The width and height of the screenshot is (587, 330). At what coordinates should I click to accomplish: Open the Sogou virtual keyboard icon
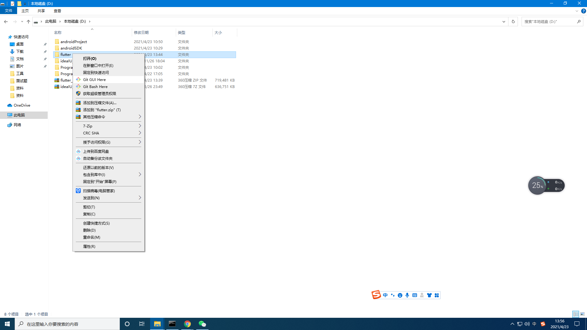pos(415,295)
